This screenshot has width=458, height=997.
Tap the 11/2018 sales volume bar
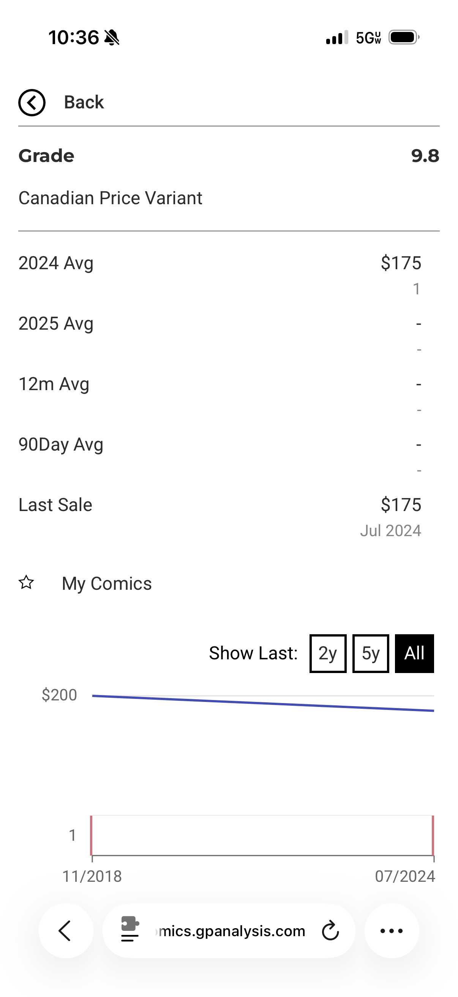(91, 835)
